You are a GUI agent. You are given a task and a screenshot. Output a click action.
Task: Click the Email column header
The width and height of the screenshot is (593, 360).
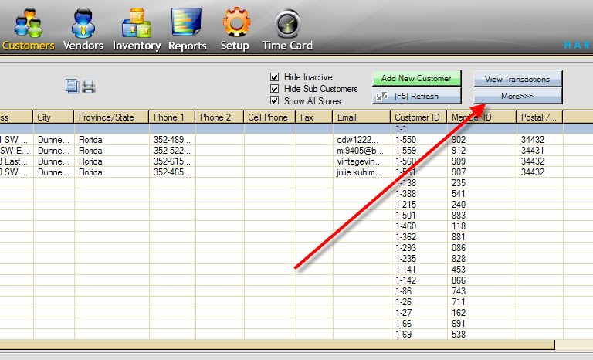[x=361, y=117]
